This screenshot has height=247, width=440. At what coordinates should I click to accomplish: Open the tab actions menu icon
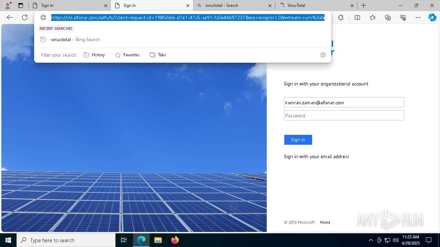pos(21,5)
